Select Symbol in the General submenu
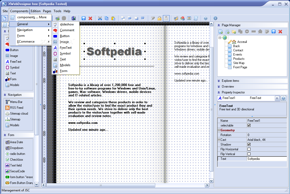This screenshot has height=194, width=290. point(66,53)
